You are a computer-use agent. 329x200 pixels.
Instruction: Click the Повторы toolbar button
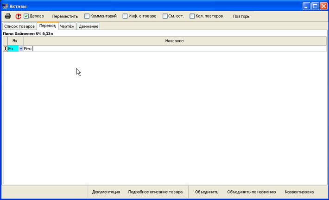241,16
